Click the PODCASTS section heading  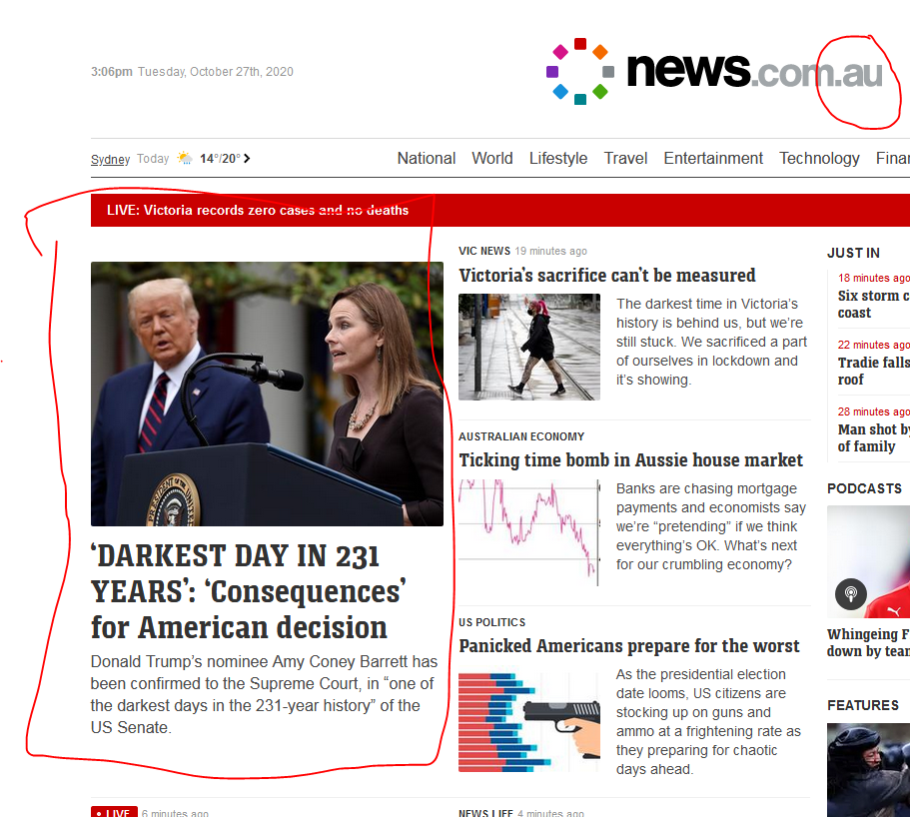click(x=864, y=488)
